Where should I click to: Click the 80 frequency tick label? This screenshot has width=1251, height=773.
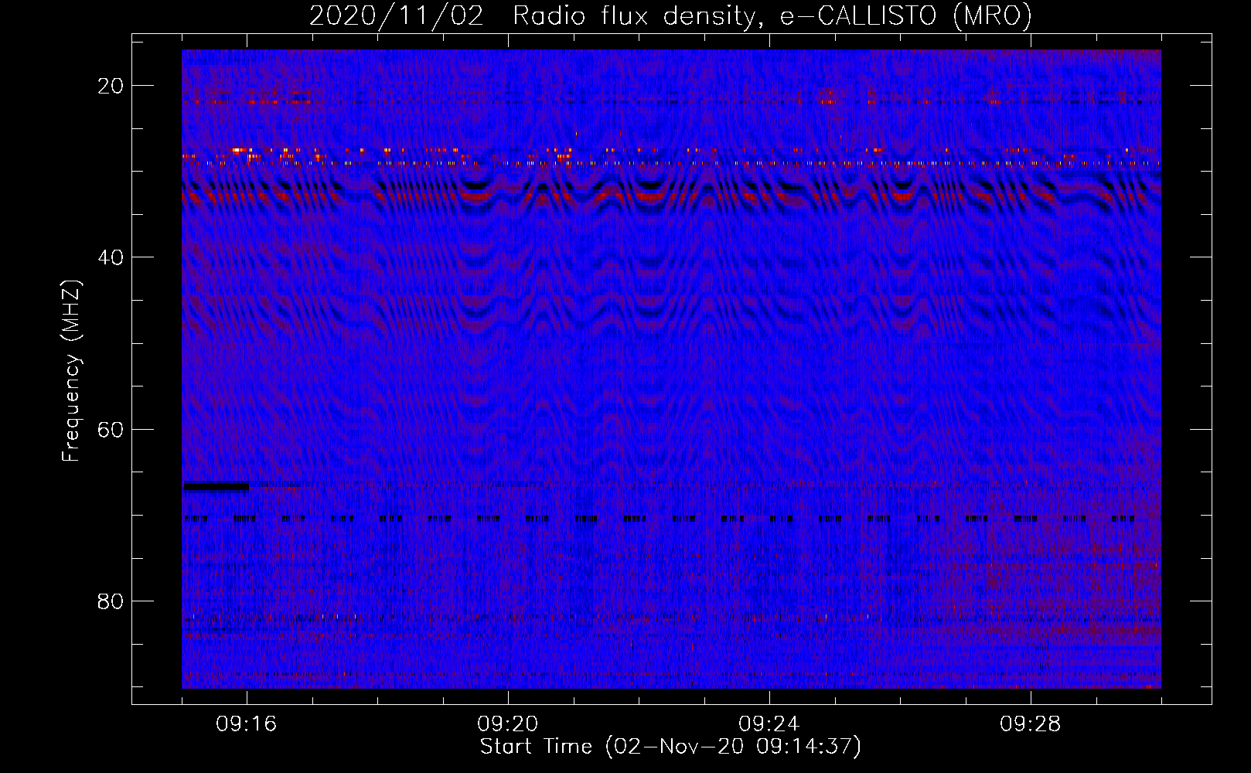111,601
